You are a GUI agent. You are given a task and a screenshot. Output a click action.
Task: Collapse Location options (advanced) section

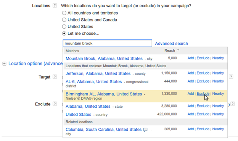click(5, 63)
